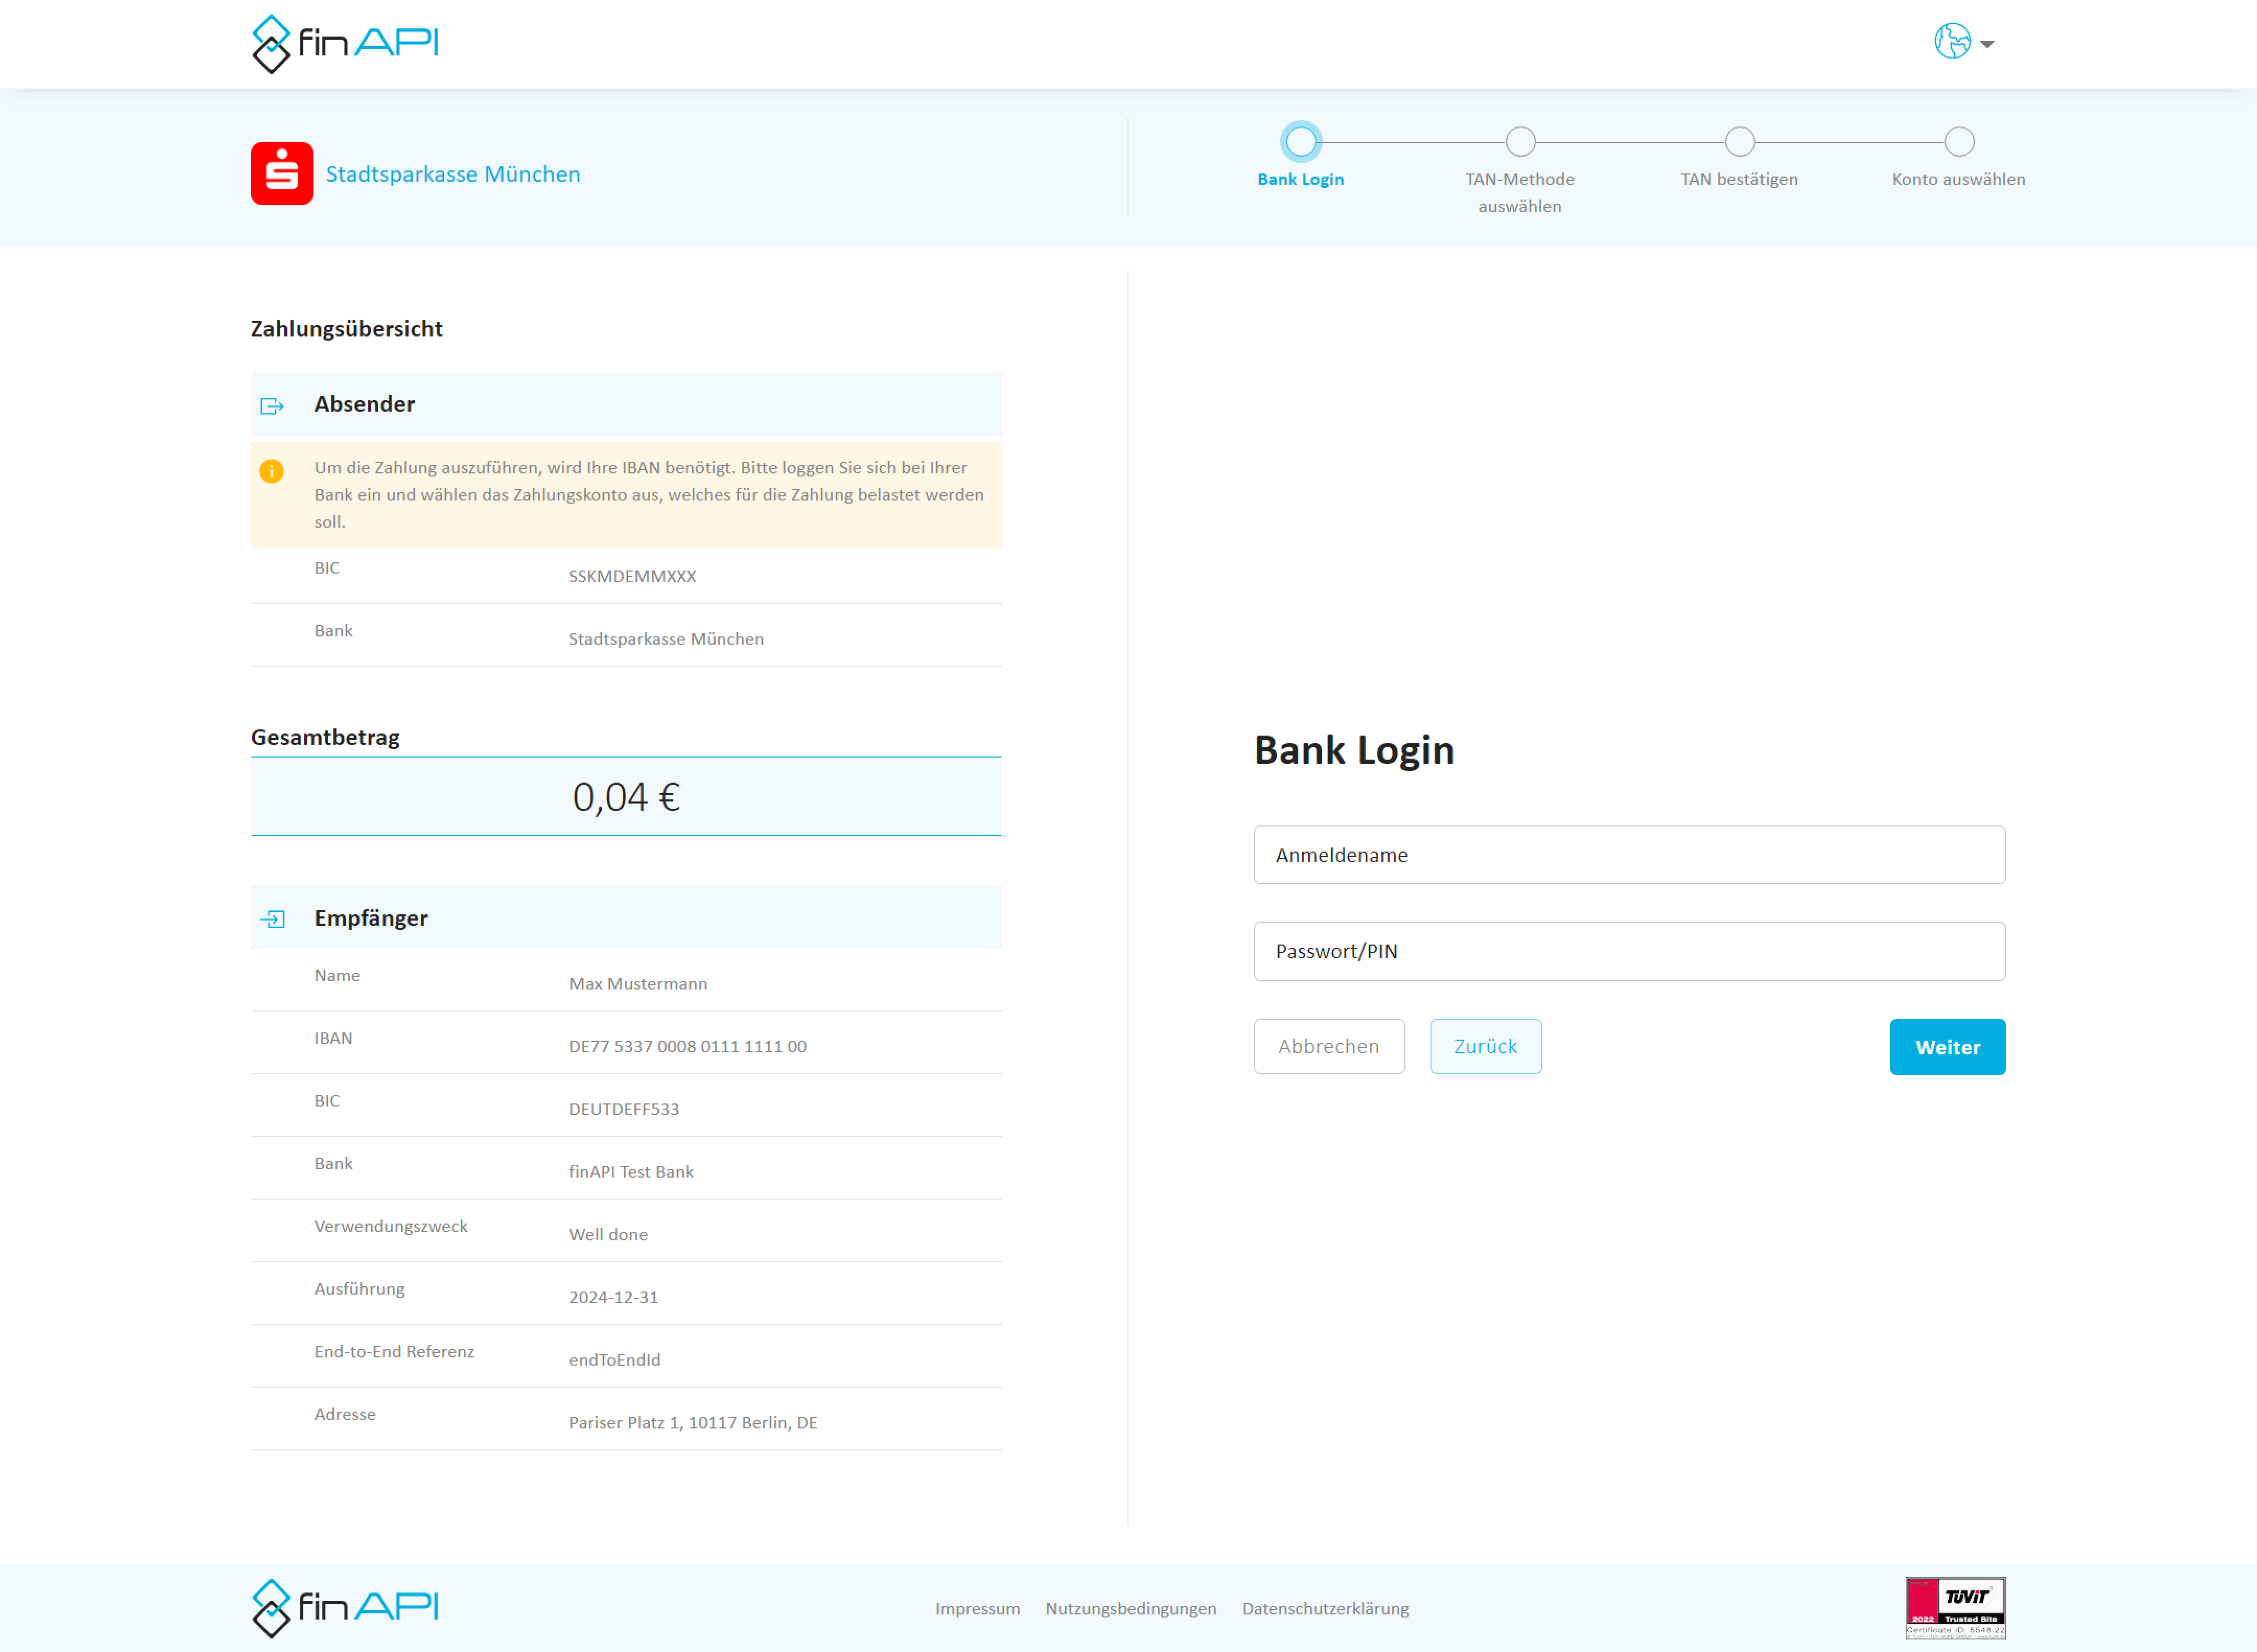Open the language dropdown arrow
2257x1652 pixels.
click(x=1987, y=44)
